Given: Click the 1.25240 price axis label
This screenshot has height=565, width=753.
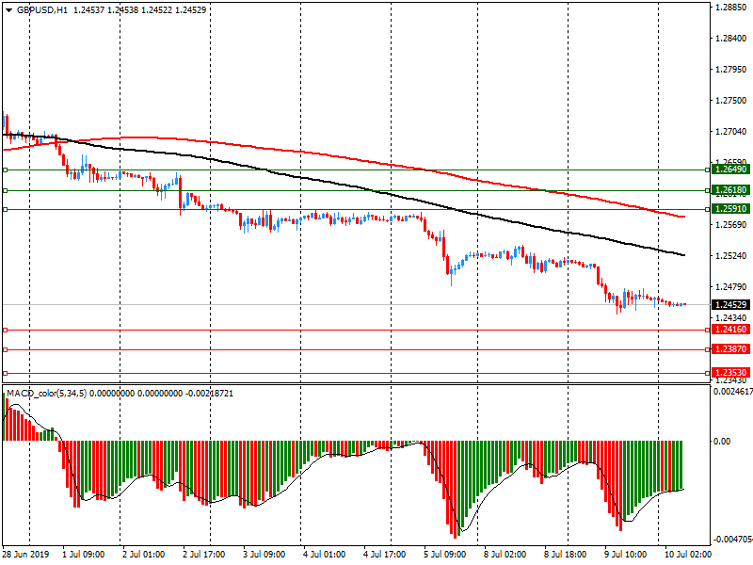Looking at the screenshot, I should click(731, 256).
